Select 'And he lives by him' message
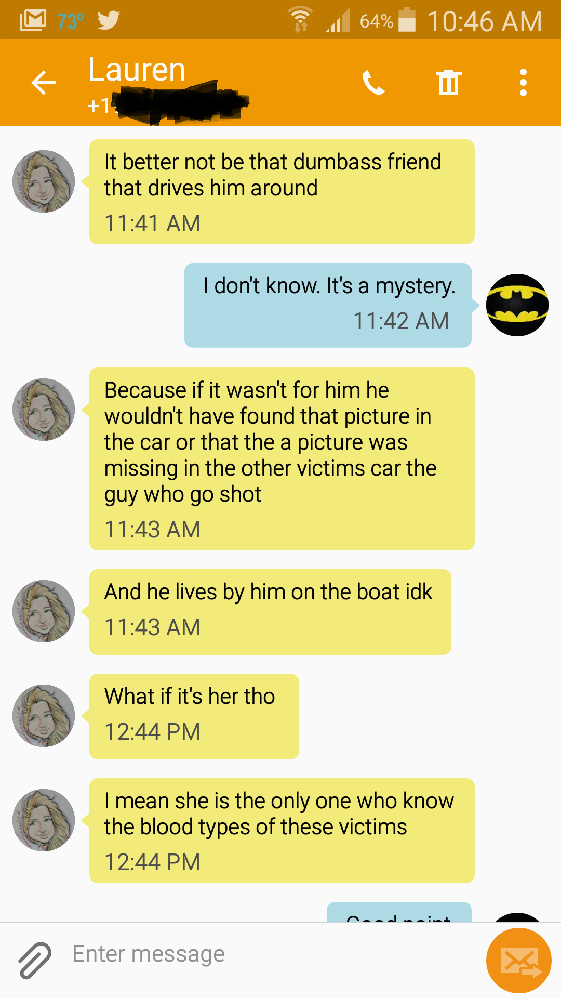The image size is (561, 998). tap(270, 612)
